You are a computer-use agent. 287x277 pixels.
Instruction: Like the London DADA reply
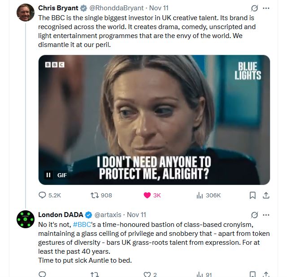147,274
